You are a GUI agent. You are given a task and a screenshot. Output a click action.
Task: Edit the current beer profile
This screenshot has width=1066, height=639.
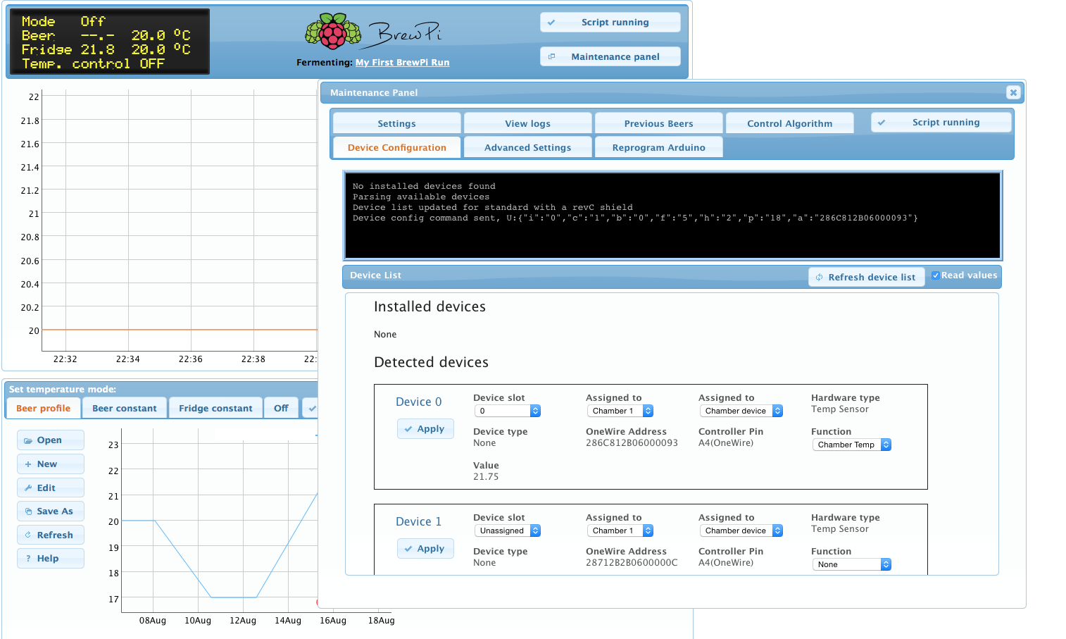coord(51,488)
